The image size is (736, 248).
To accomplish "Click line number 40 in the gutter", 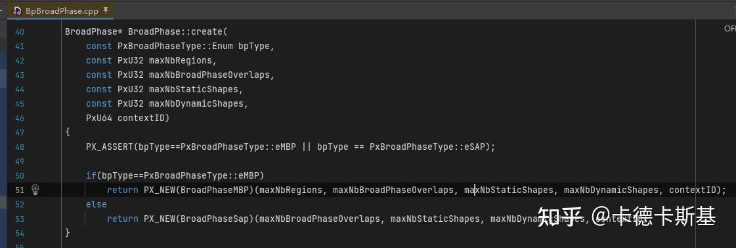I will click(x=19, y=32).
